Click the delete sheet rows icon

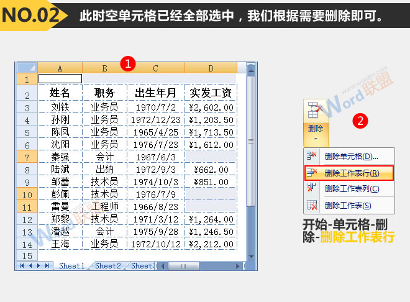coord(311,172)
